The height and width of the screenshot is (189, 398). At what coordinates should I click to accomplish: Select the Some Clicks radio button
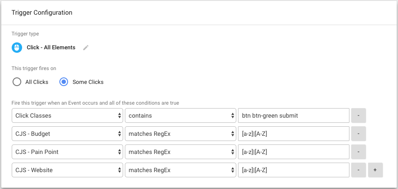(x=63, y=82)
